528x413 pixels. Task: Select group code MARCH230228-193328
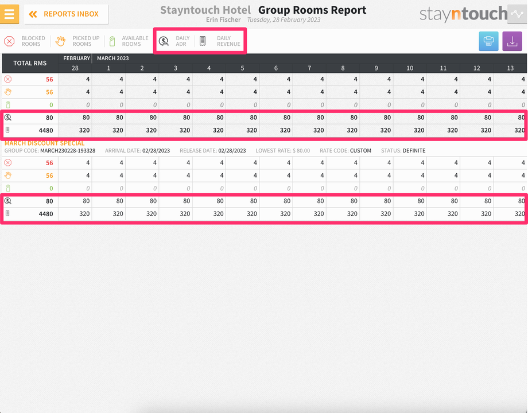point(68,151)
